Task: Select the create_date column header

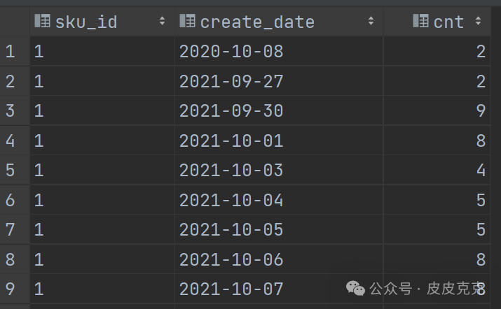Action: point(279,22)
